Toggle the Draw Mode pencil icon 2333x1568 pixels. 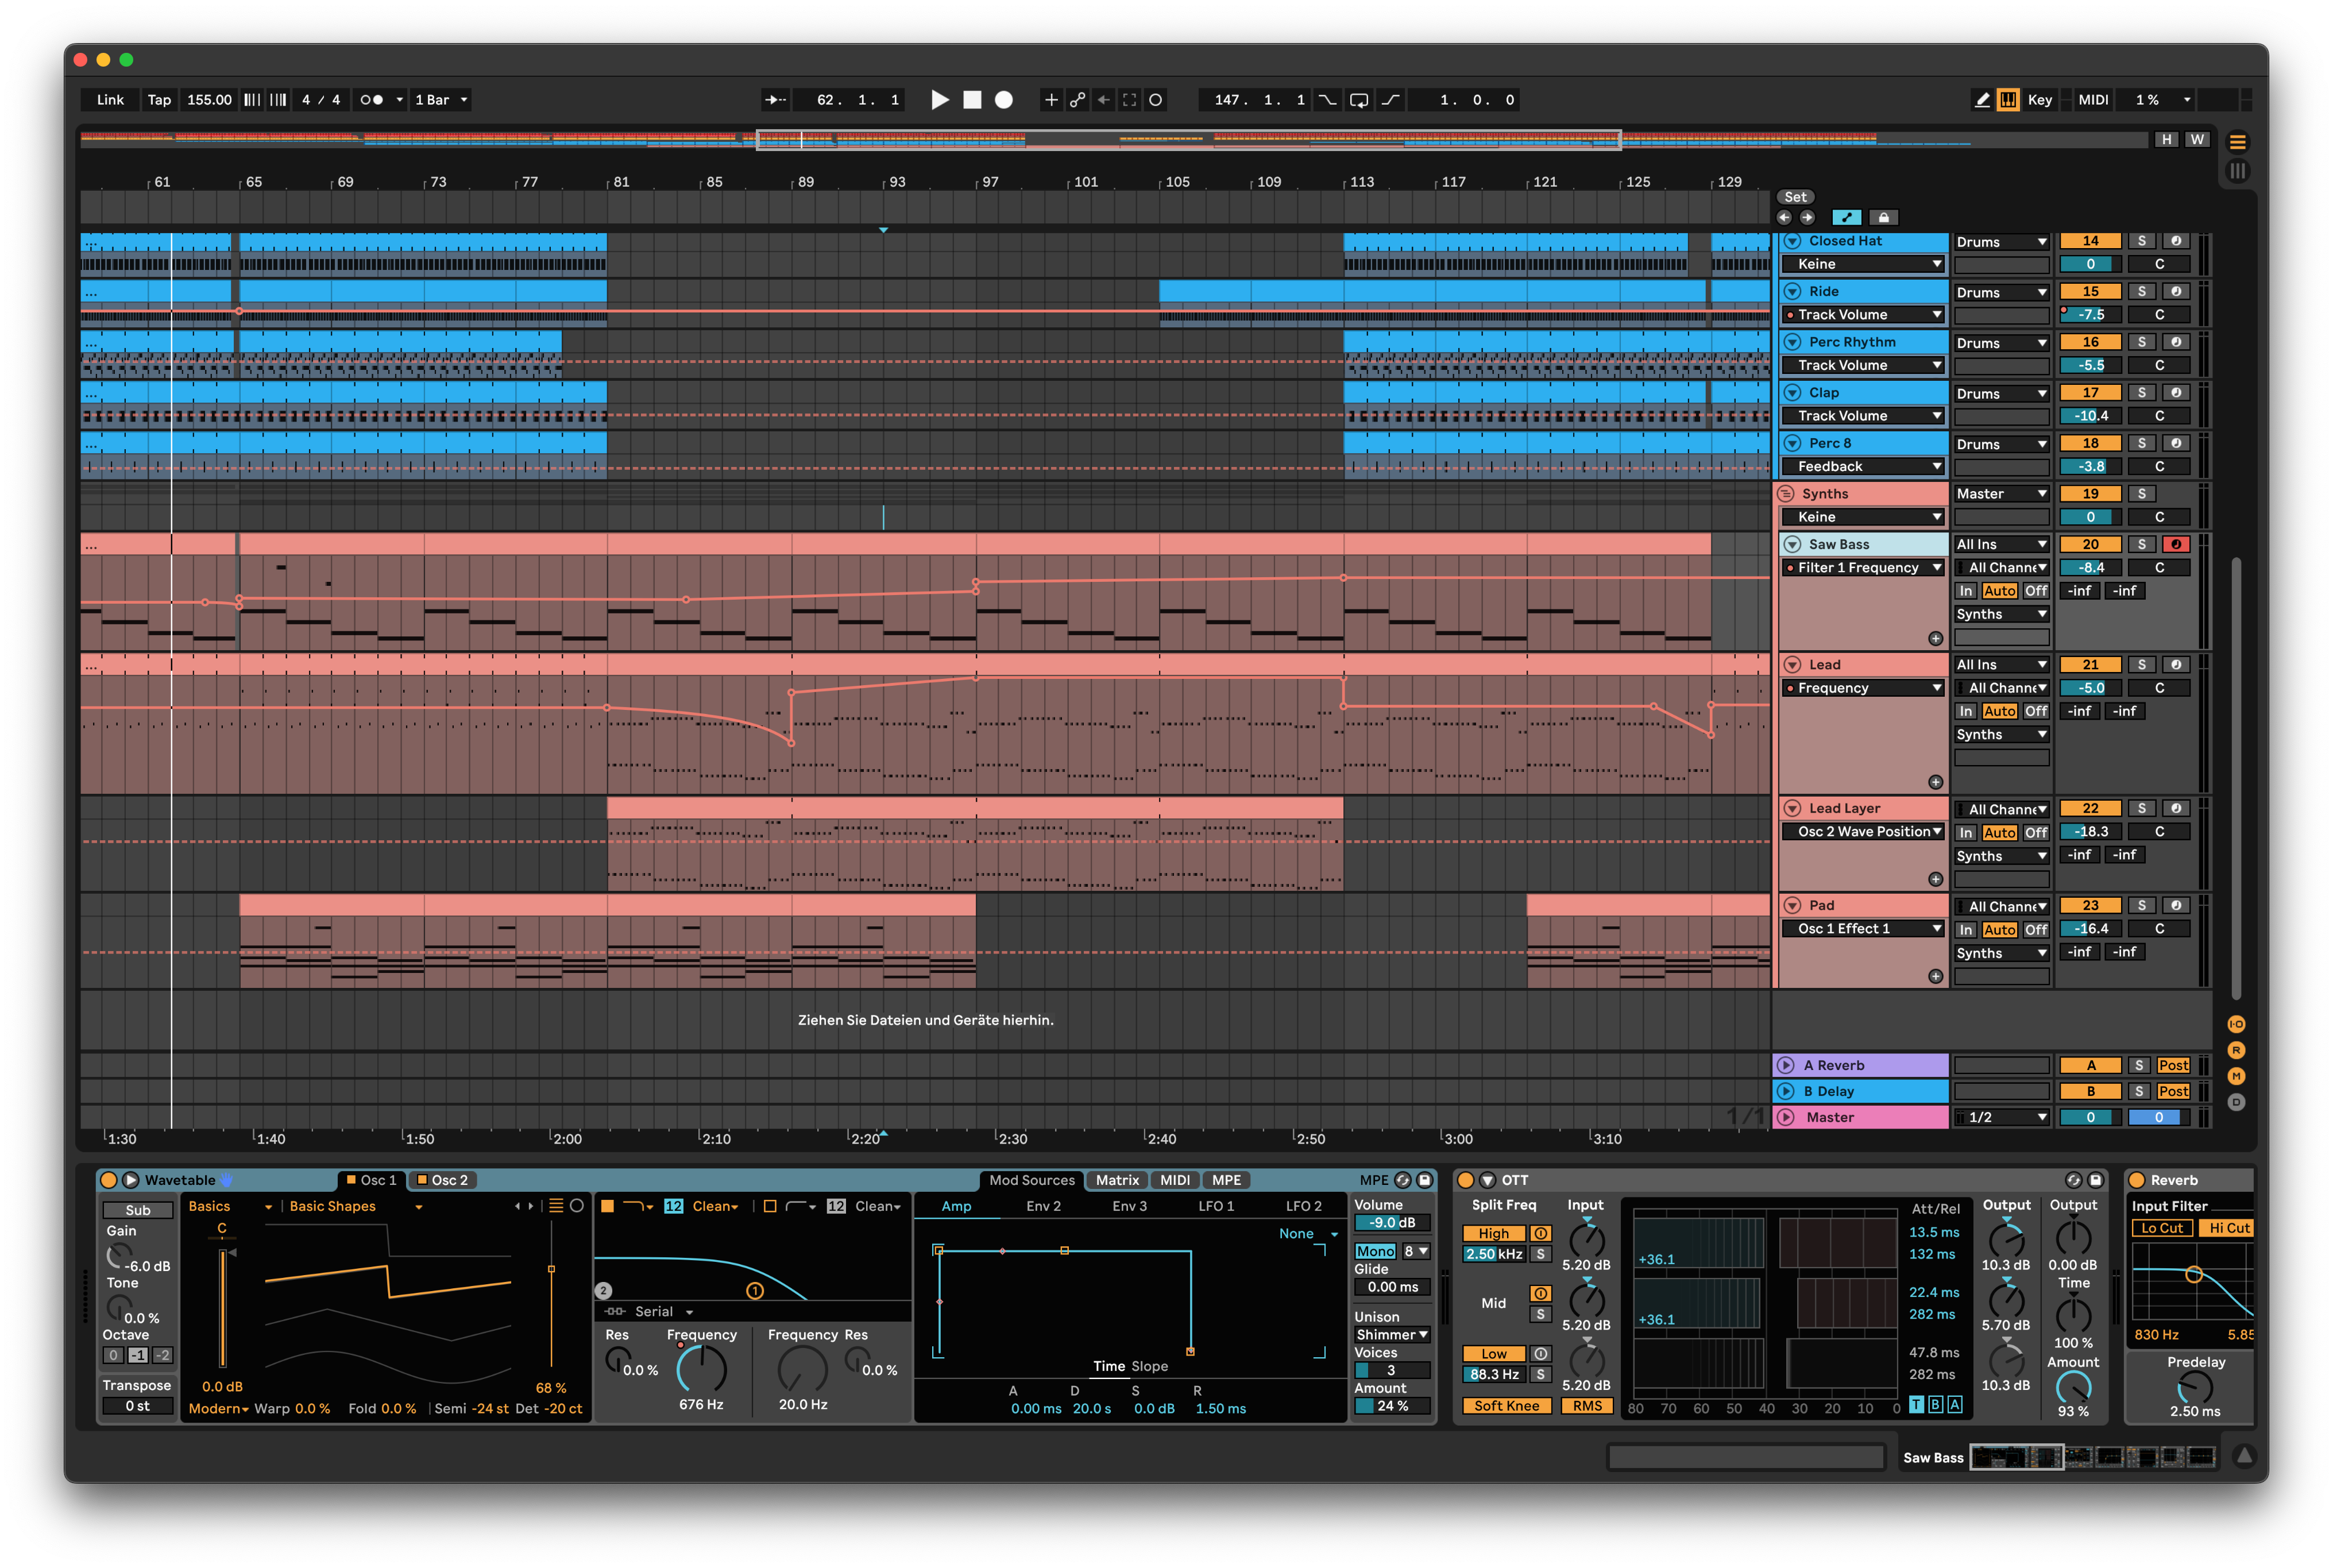[1982, 100]
